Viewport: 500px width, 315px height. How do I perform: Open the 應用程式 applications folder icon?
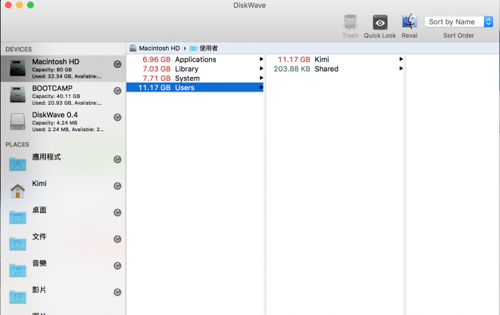tap(17, 164)
